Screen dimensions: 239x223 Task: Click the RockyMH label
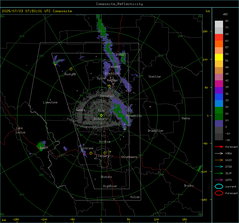tap(70, 74)
